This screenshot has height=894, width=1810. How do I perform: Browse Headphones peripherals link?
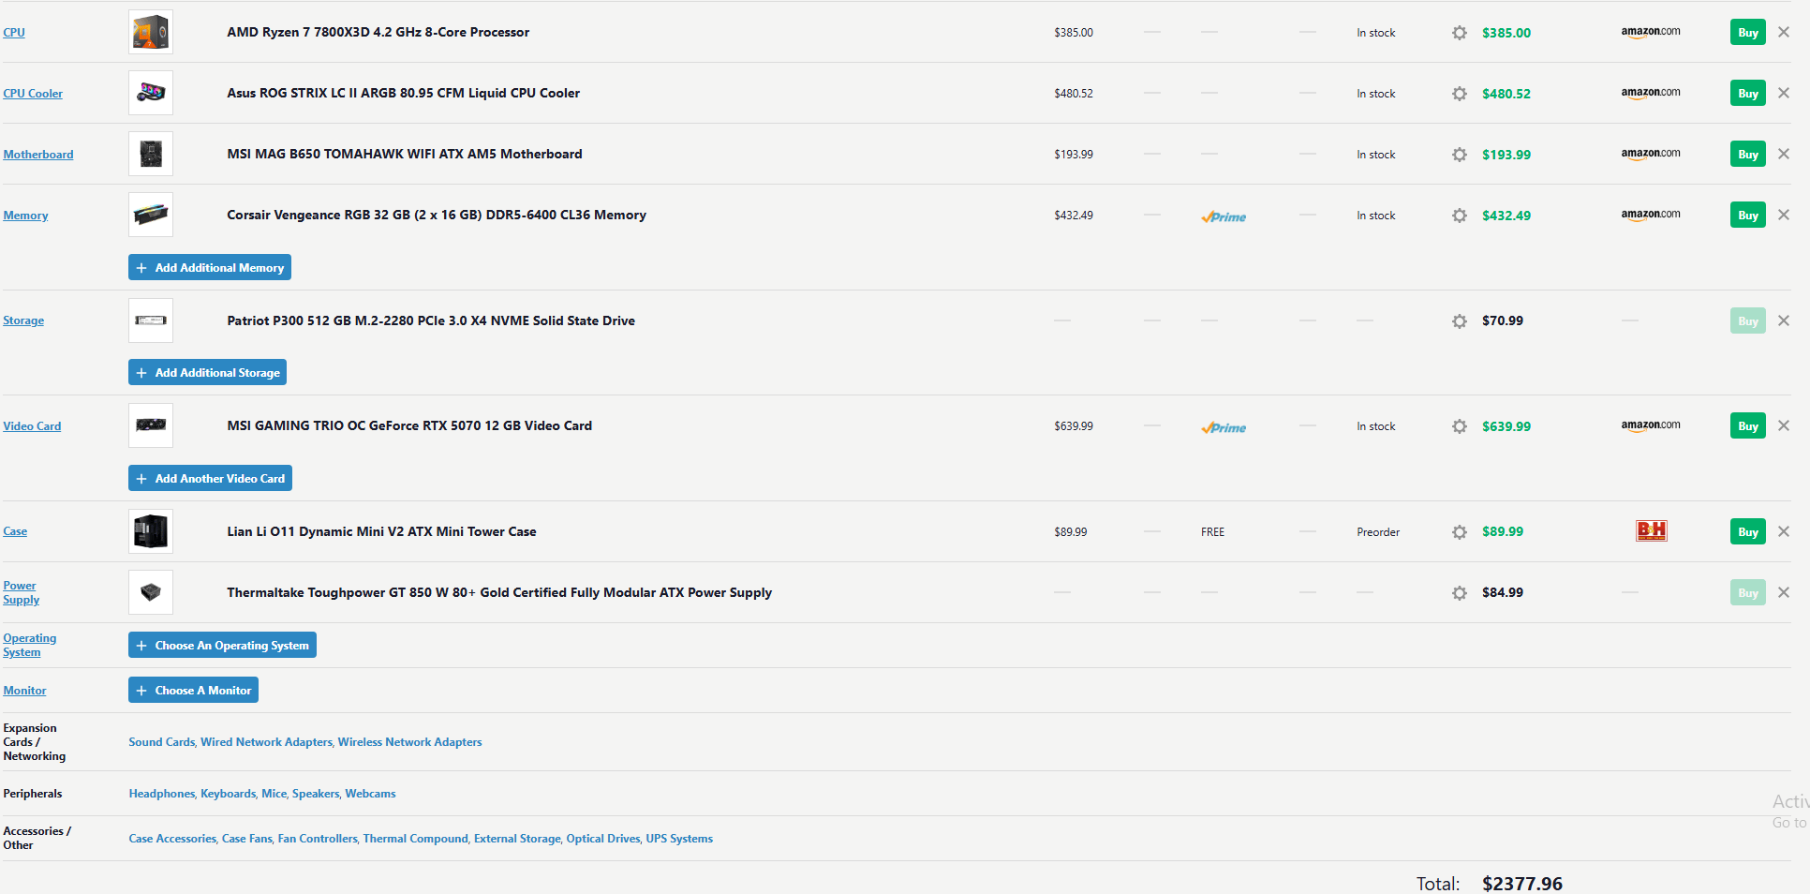pyautogui.click(x=161, y=793)
